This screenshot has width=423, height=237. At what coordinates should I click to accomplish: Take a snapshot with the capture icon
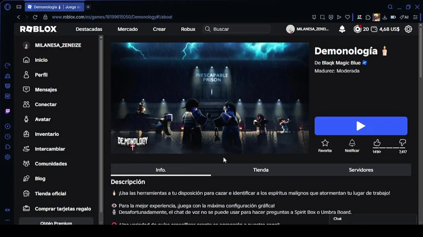pos(323,17)
